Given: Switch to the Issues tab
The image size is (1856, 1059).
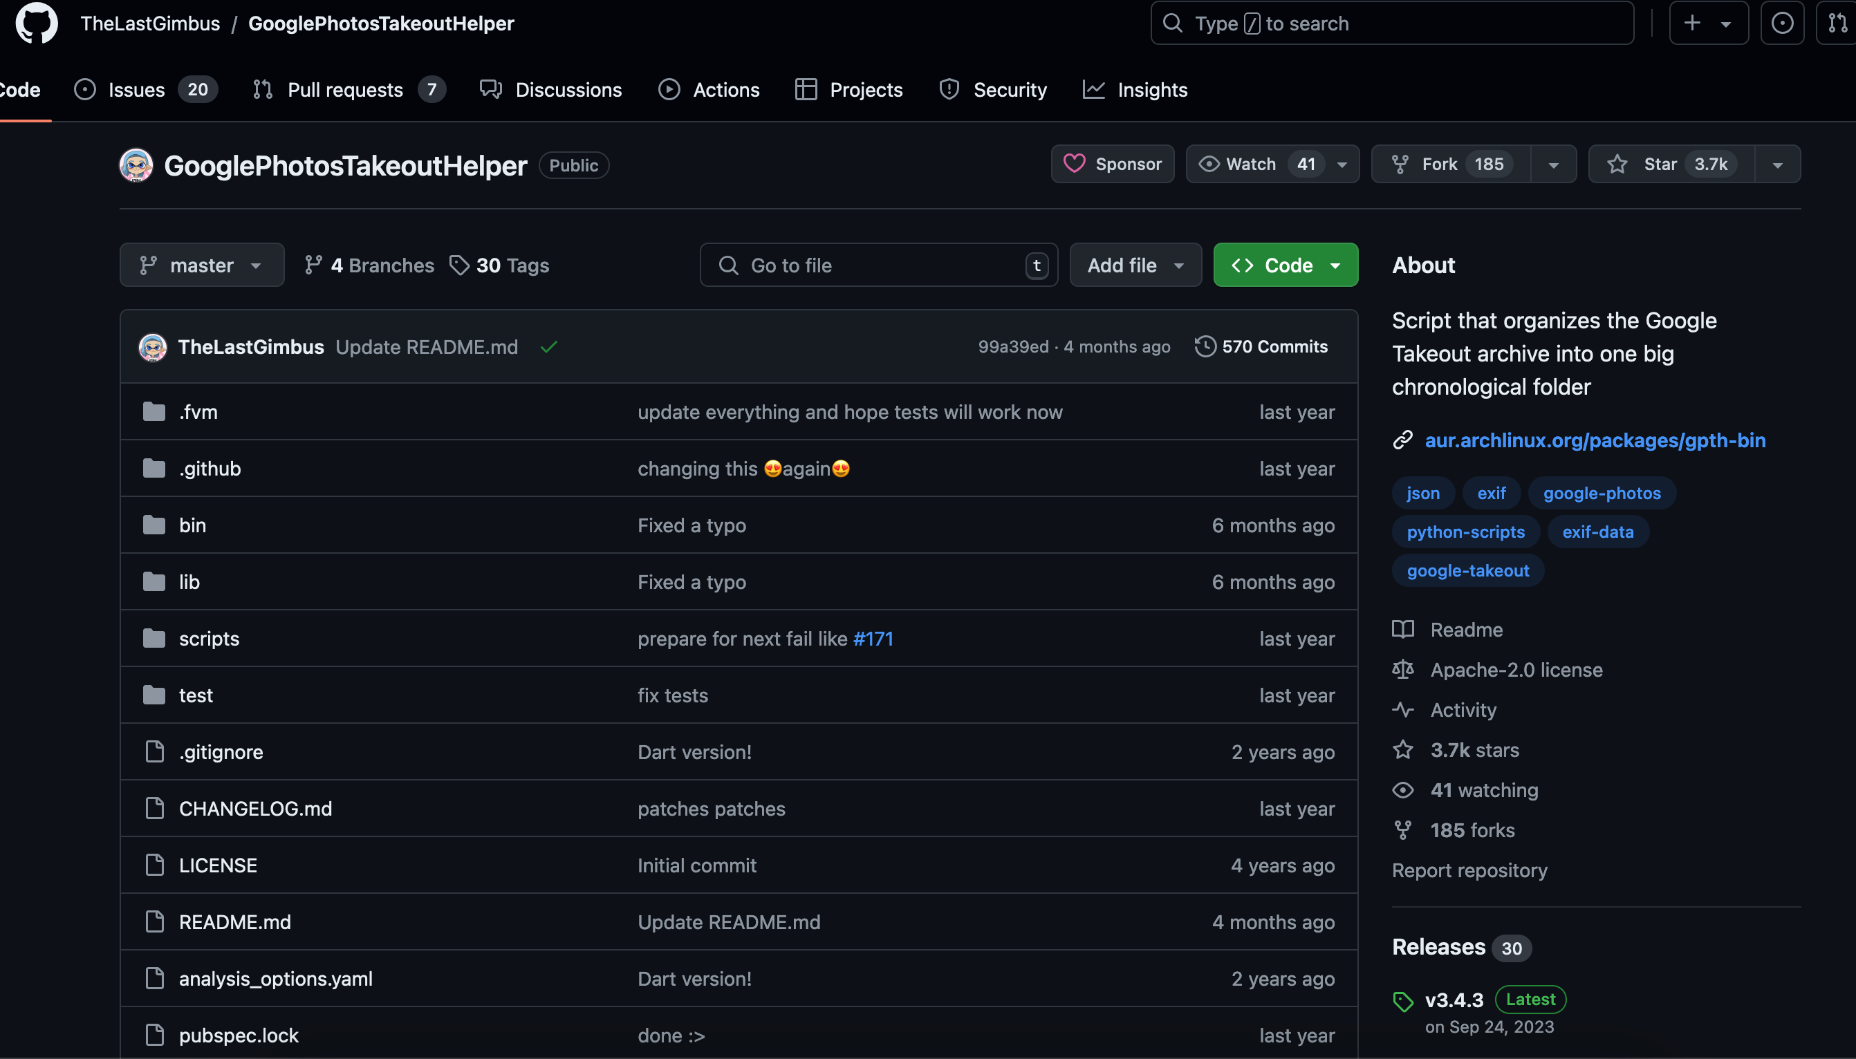Looking at the screenshot, I should 145,89.
